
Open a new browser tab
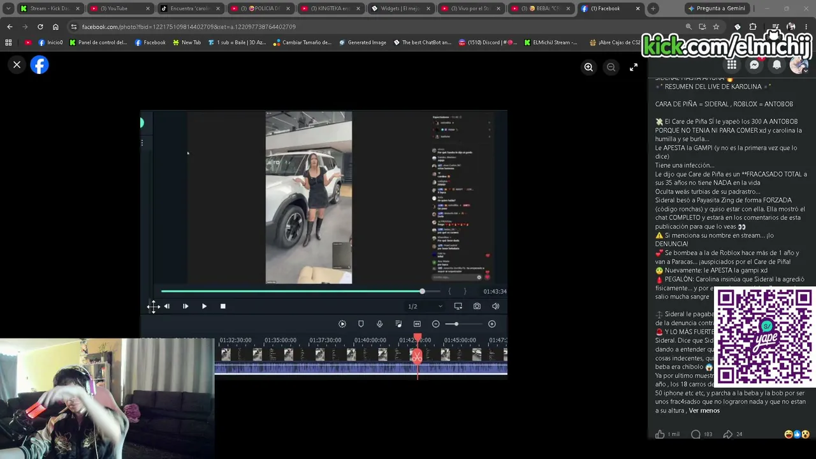click(653, 8)
